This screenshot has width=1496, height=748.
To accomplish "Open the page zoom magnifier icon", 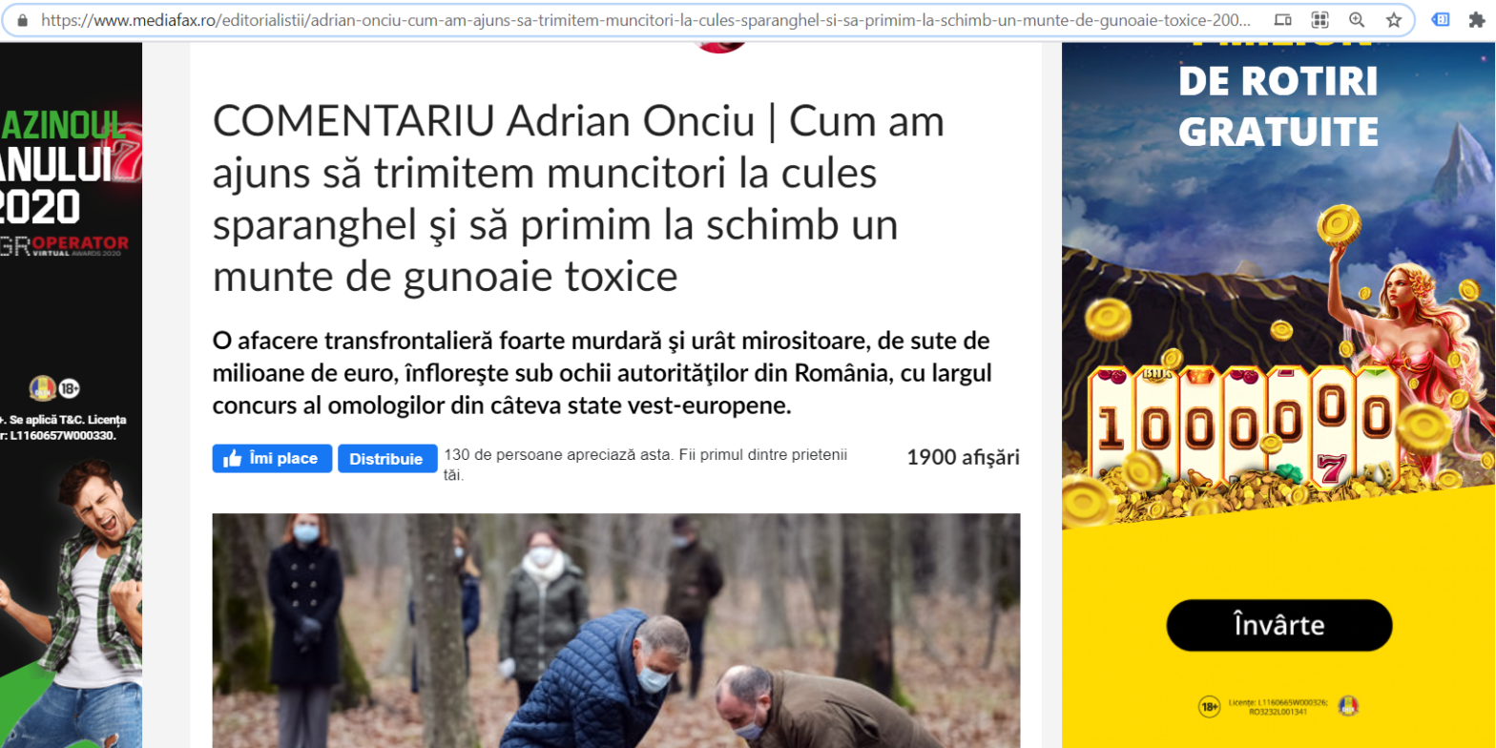I will point(1357,19).
